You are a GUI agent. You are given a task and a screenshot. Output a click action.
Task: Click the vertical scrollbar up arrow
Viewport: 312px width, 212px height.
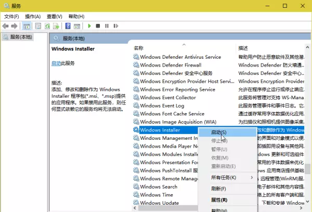[307, 47]
